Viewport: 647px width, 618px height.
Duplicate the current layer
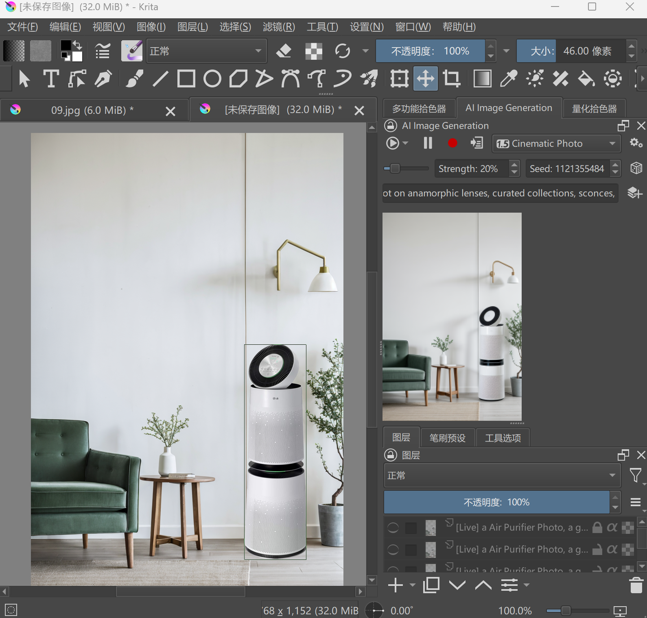coord(431,585)
